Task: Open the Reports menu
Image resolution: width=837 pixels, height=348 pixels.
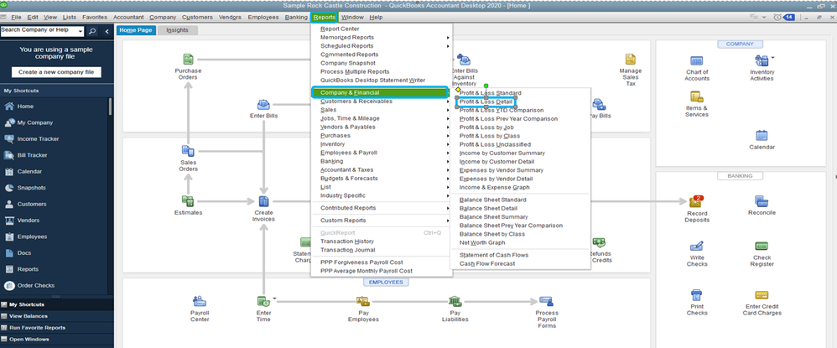Action: click(x=325, y=17)
